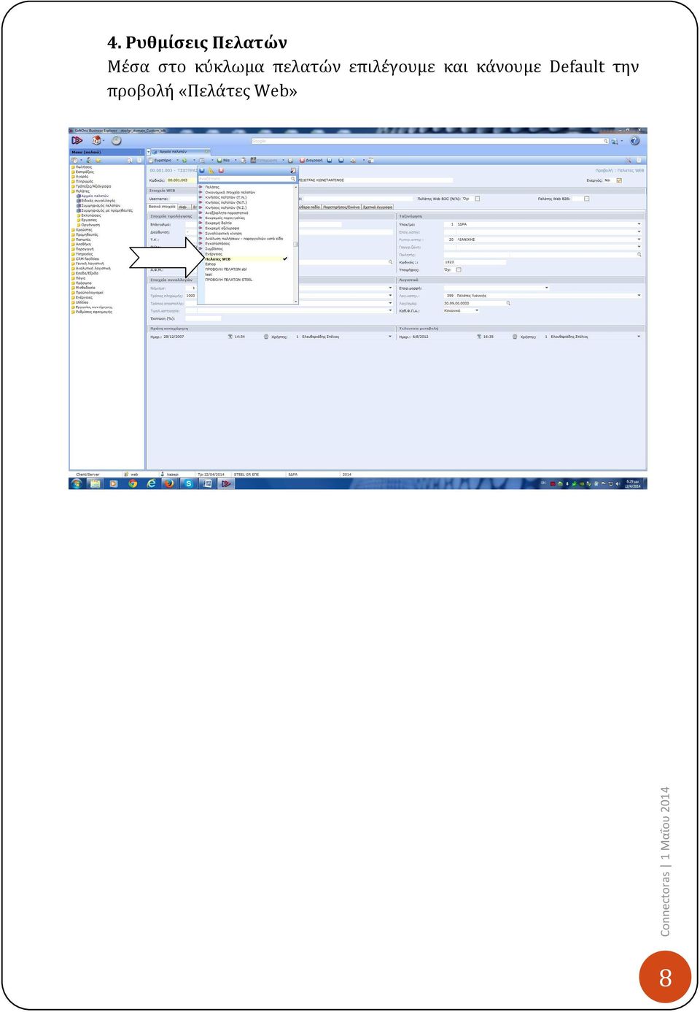Click the red delete icon in the view popup
700x1012 pixels.
(x=221, y=171)
